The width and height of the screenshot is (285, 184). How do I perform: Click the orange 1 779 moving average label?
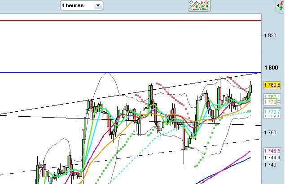tap(271, 102)
